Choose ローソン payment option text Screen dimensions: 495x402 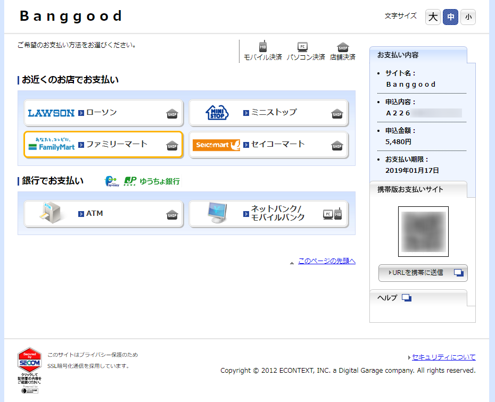[x=102, y=113]
